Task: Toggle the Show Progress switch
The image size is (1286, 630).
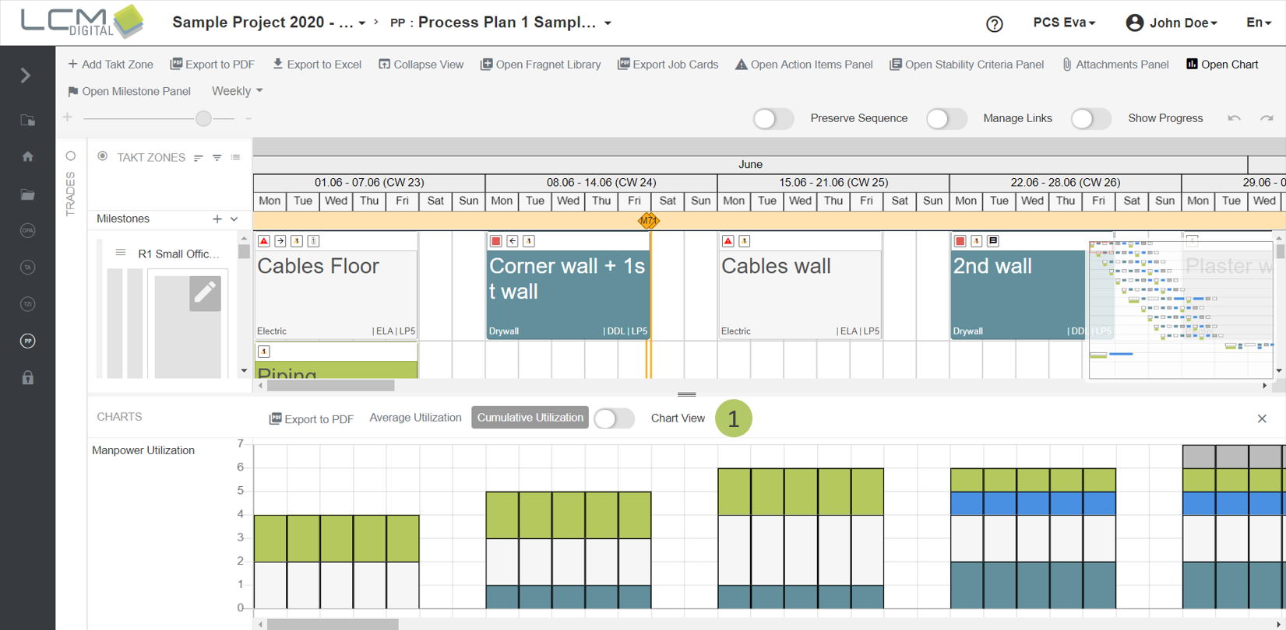Action: (x=1090, y=118)
